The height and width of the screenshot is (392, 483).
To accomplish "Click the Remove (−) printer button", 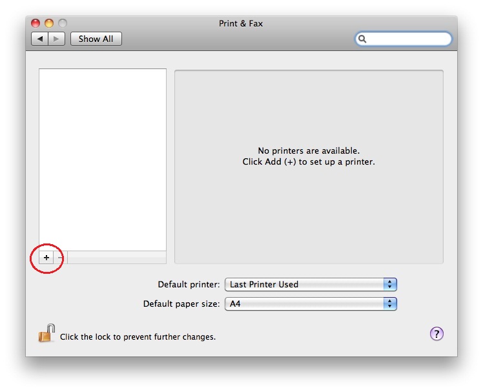I will [61, 258].
